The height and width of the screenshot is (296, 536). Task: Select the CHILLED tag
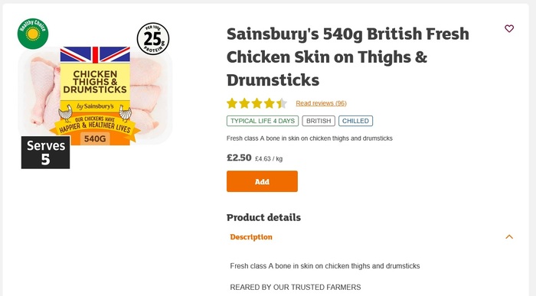pyautogui.click(x=355, y=121)
